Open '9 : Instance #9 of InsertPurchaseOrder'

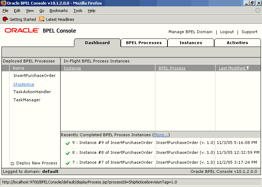(112, 143)
